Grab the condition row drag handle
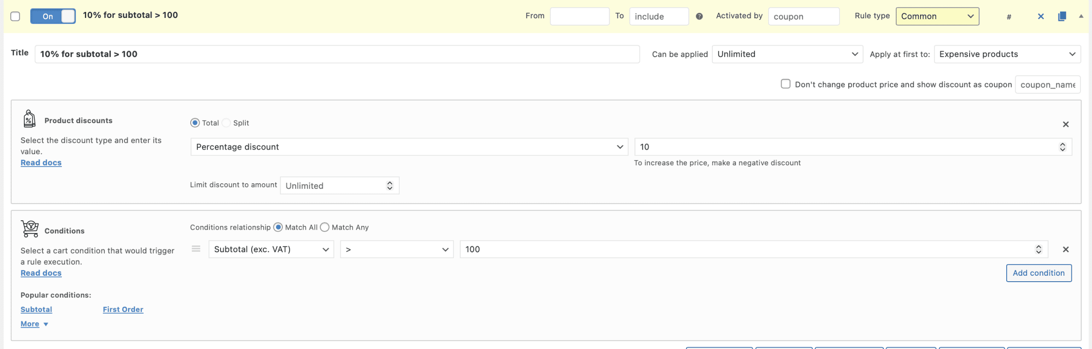Viewport: 1092px width, 349px height. (196, 249)
